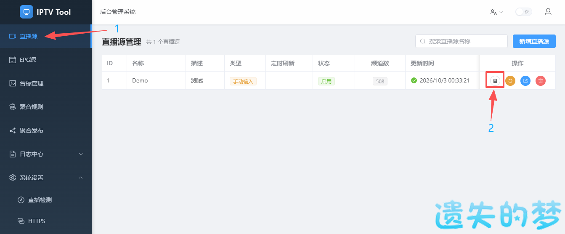Click the 直播源管理 page heading
This screenshot has width=565, height=234.
click(x=122, y=42)
